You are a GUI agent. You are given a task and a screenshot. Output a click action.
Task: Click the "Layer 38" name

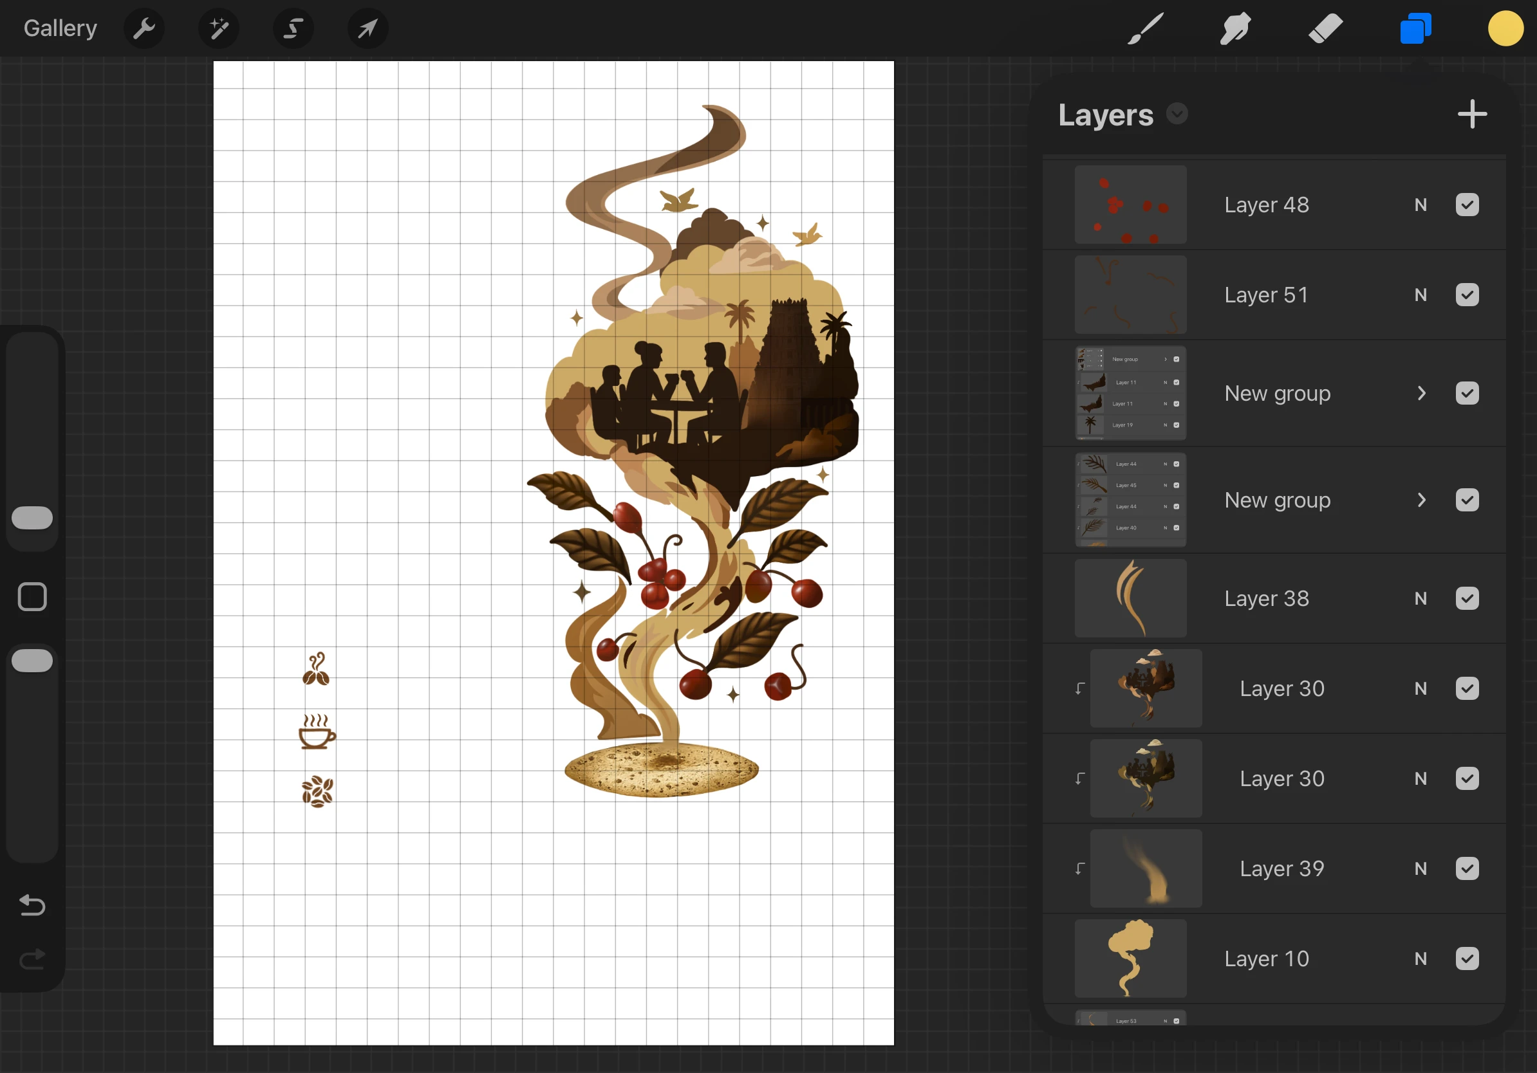pyautogui.click(x=1267, y=598)
